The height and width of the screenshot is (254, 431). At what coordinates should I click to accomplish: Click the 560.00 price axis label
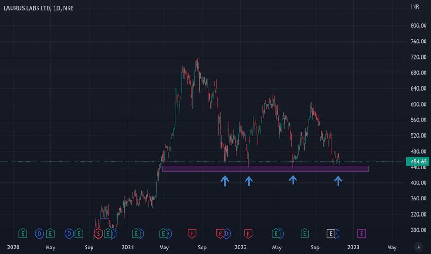point(419,120)
